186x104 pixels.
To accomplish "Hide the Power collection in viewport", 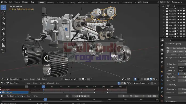I will pyautogui.click(x=181, y=34).
